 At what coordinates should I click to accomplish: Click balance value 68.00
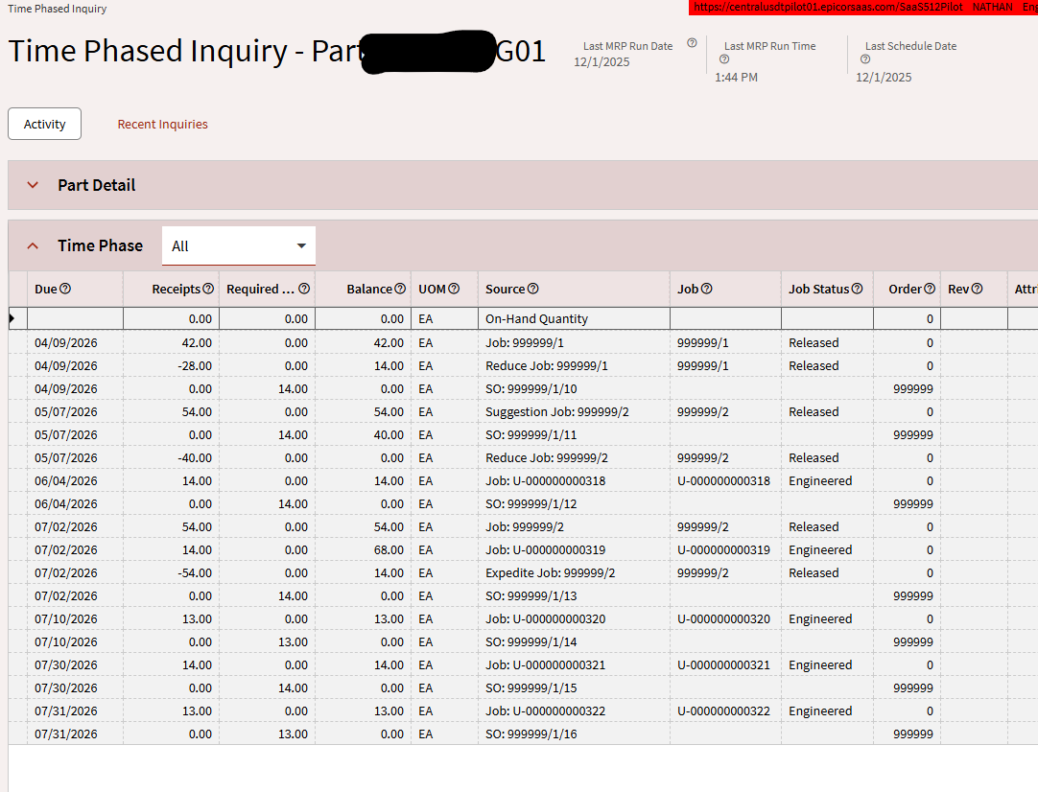click(389, 549)
